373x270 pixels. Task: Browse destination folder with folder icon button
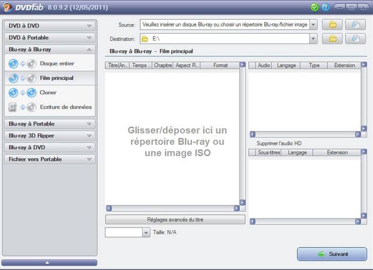(333, 38)
